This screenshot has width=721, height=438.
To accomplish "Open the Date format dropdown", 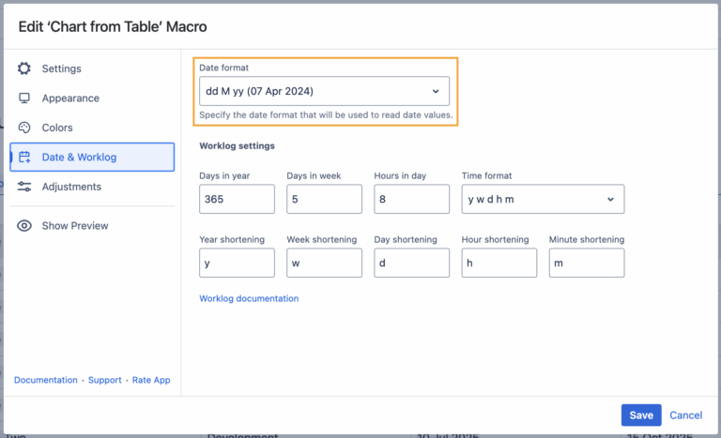I will (x=323, y=91).
